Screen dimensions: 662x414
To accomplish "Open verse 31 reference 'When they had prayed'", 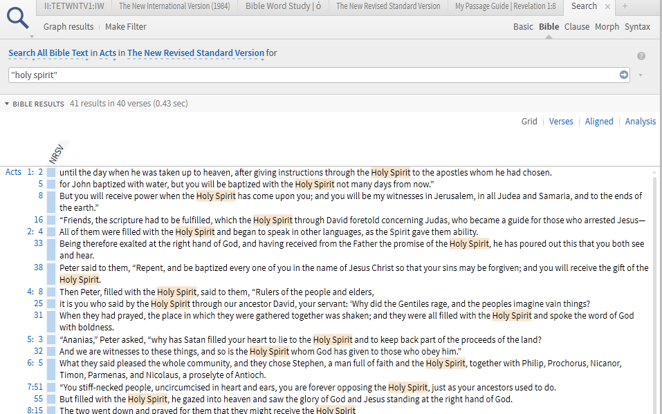I will pyautogui.click(x=39, y=315).
